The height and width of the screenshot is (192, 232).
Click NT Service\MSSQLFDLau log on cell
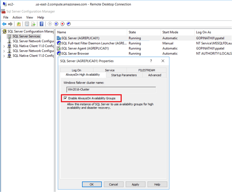pyautogui.click(x=214, y=43)
